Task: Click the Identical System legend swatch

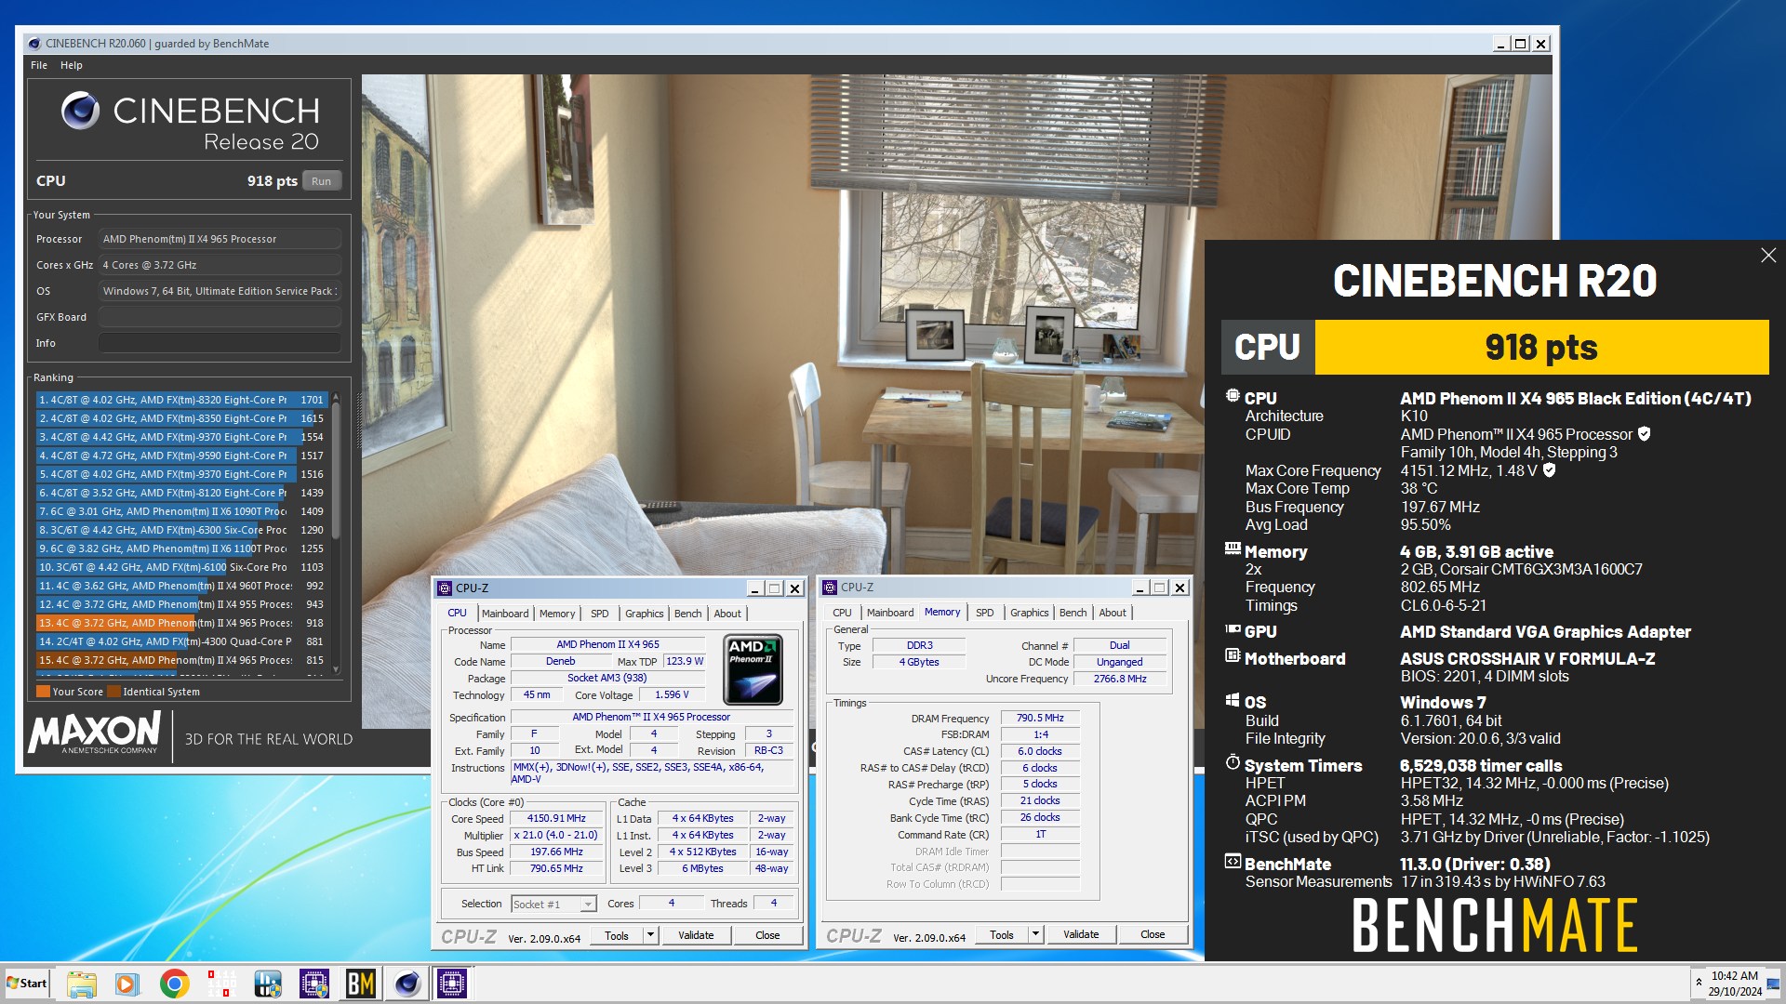Action: (113, 692)
